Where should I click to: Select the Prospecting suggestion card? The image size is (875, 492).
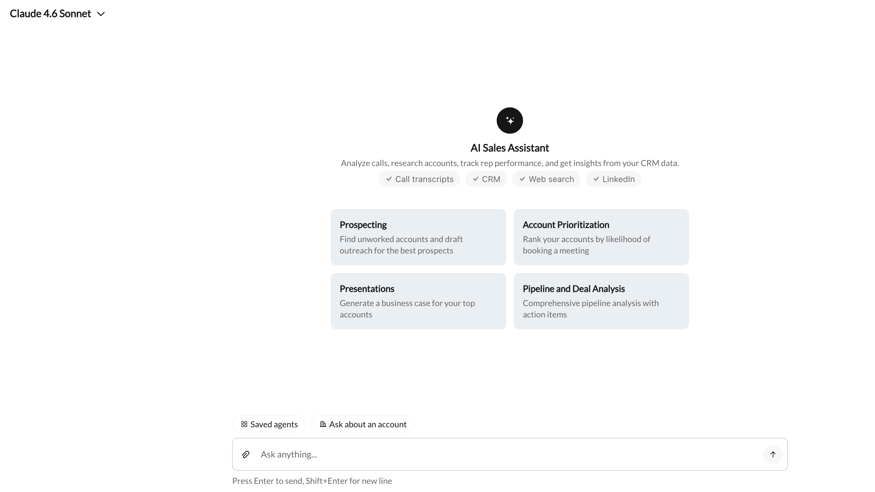(418, 237)
